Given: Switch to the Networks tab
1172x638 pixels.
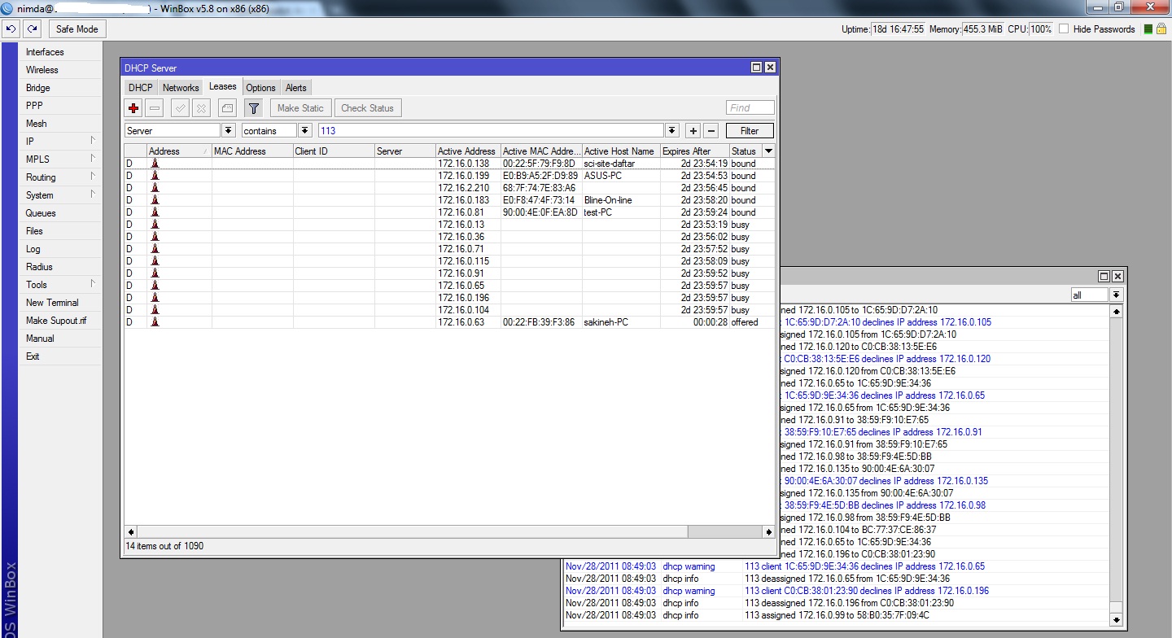Looking at the screenshot, I should (x=181, y=88).
